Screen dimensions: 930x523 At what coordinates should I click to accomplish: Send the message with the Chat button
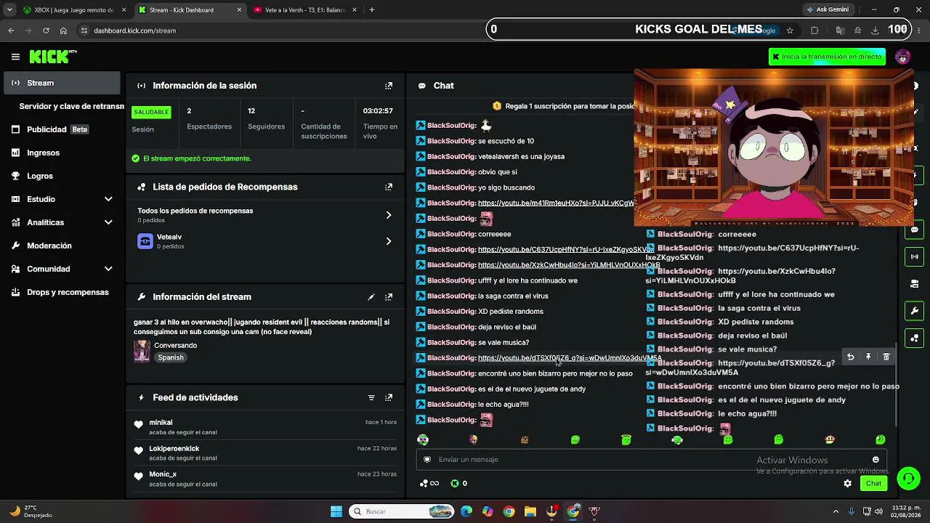coord(873,483)
